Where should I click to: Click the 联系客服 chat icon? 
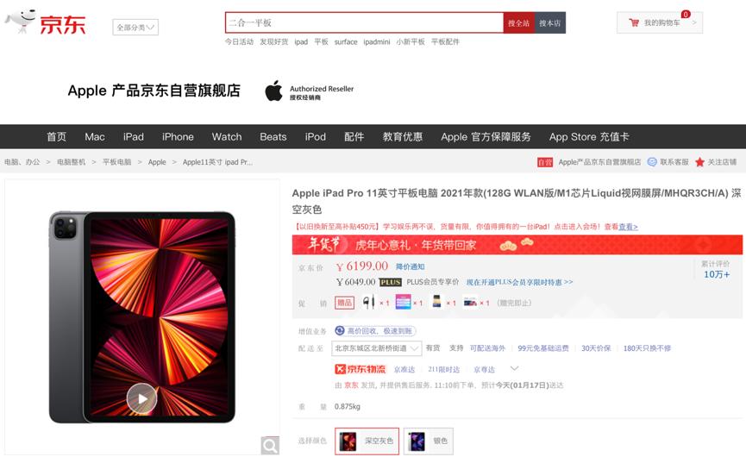pyautogui.click(x=652, y=162)
